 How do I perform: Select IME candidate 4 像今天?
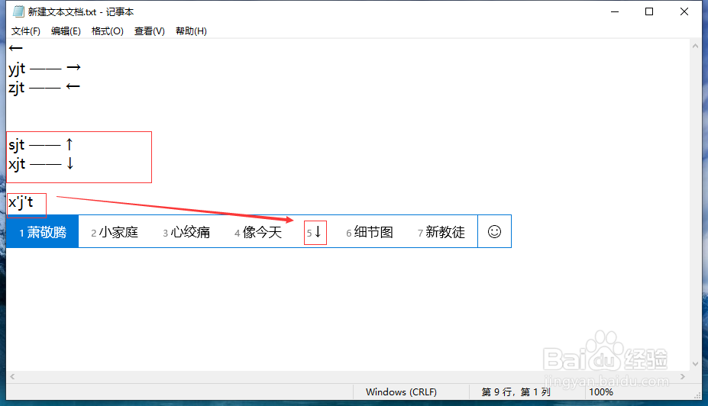pyautogui.click(x=258, y=232)
